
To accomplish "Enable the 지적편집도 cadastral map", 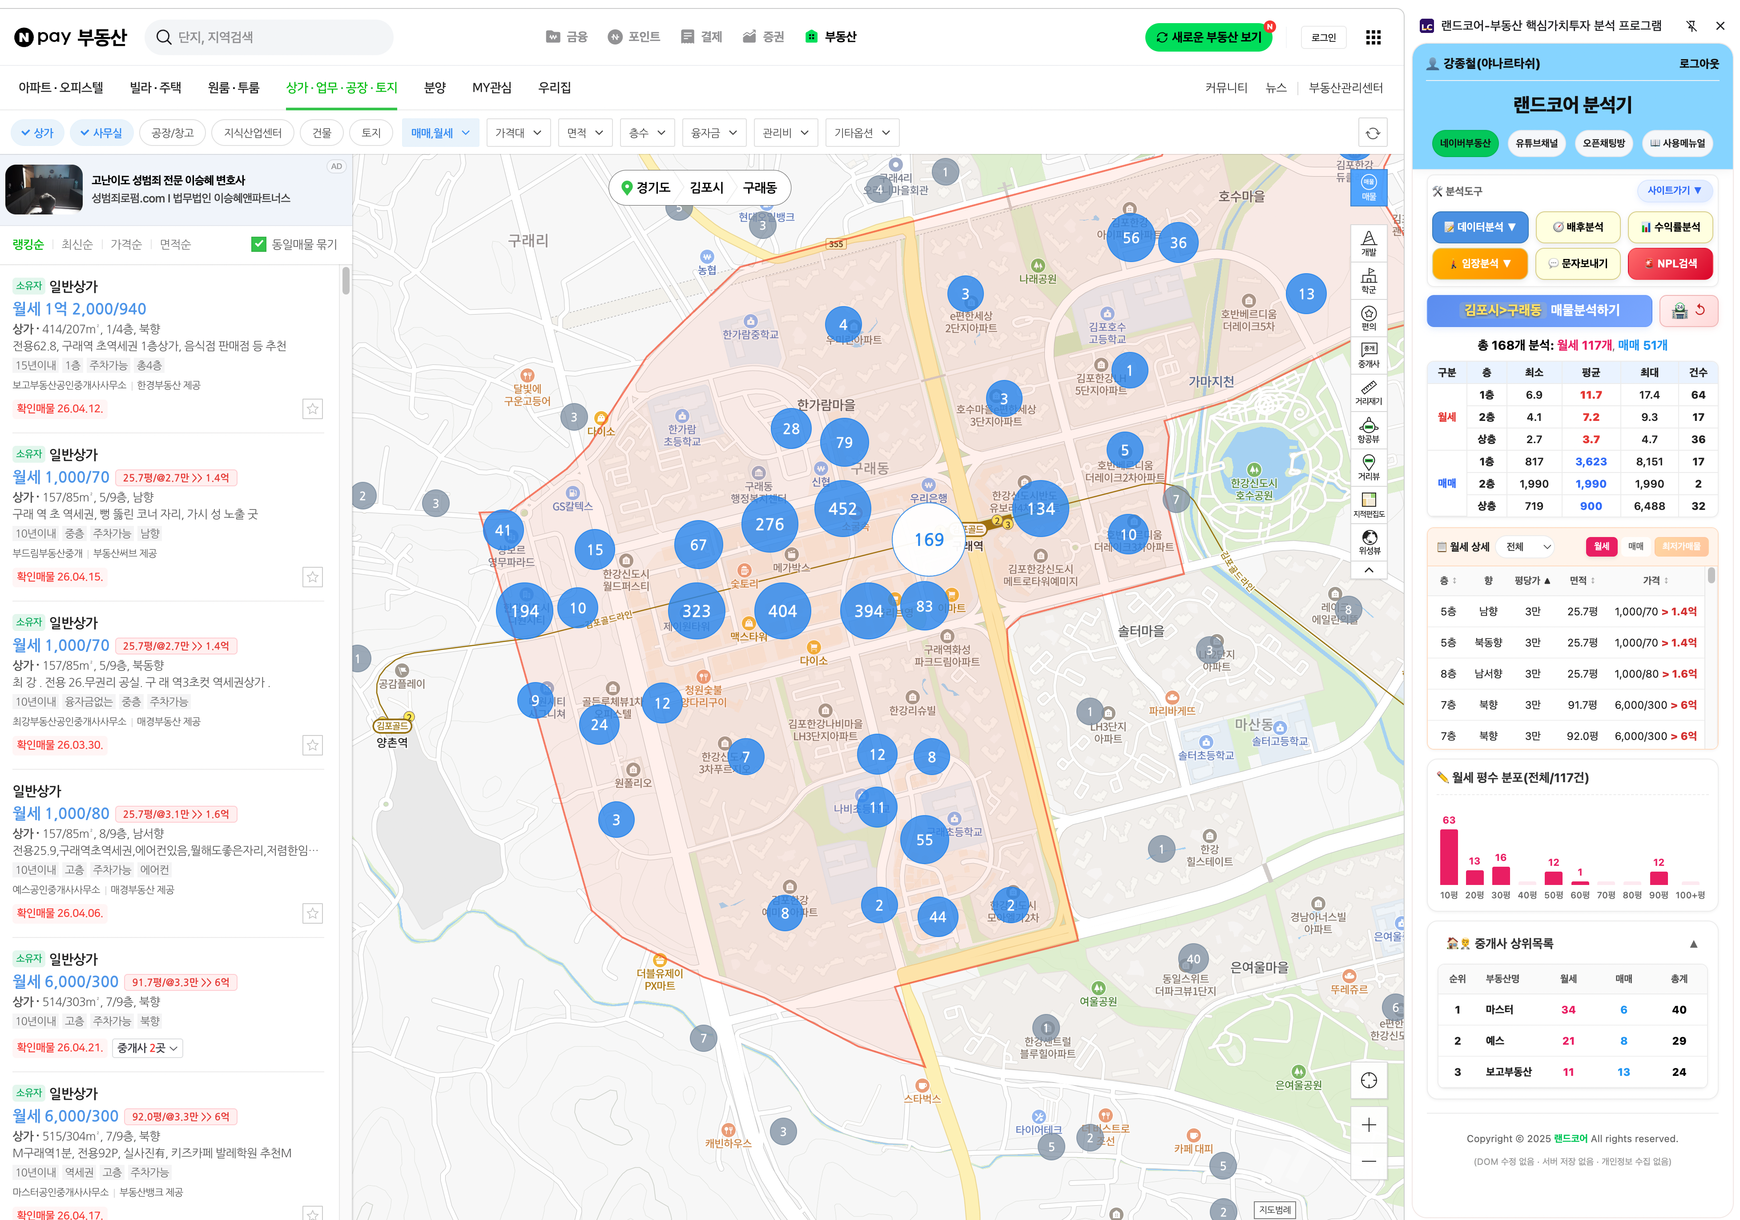I will click(x=1368, y=505).
